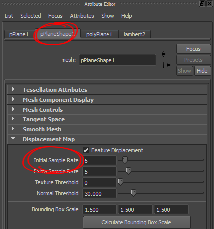Click Normal Threshold slider handle
This screenshot has width=214, height=229.
pos(133,193)
